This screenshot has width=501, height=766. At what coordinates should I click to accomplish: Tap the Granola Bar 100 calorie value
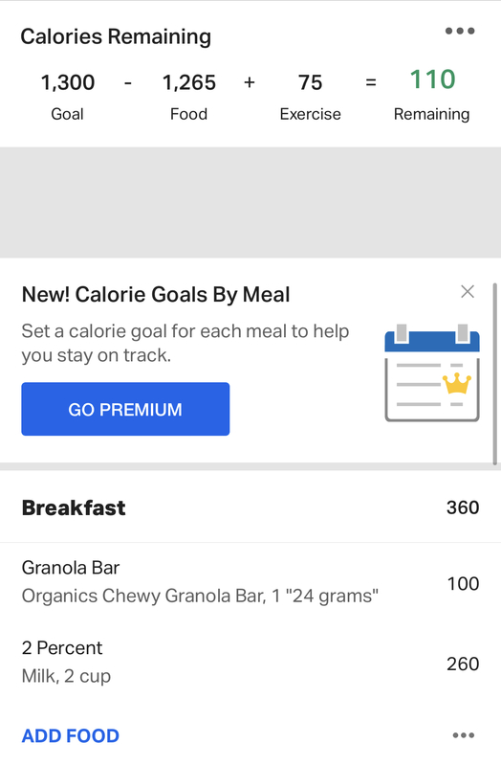463,583
